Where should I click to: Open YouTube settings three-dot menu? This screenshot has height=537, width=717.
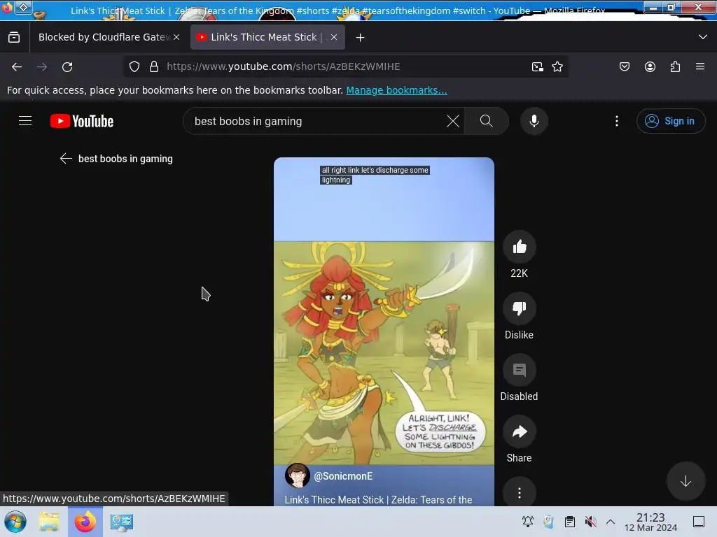[x=617, y=121]
